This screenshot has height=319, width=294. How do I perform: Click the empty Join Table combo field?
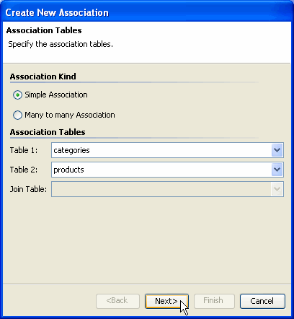[167, 189]
